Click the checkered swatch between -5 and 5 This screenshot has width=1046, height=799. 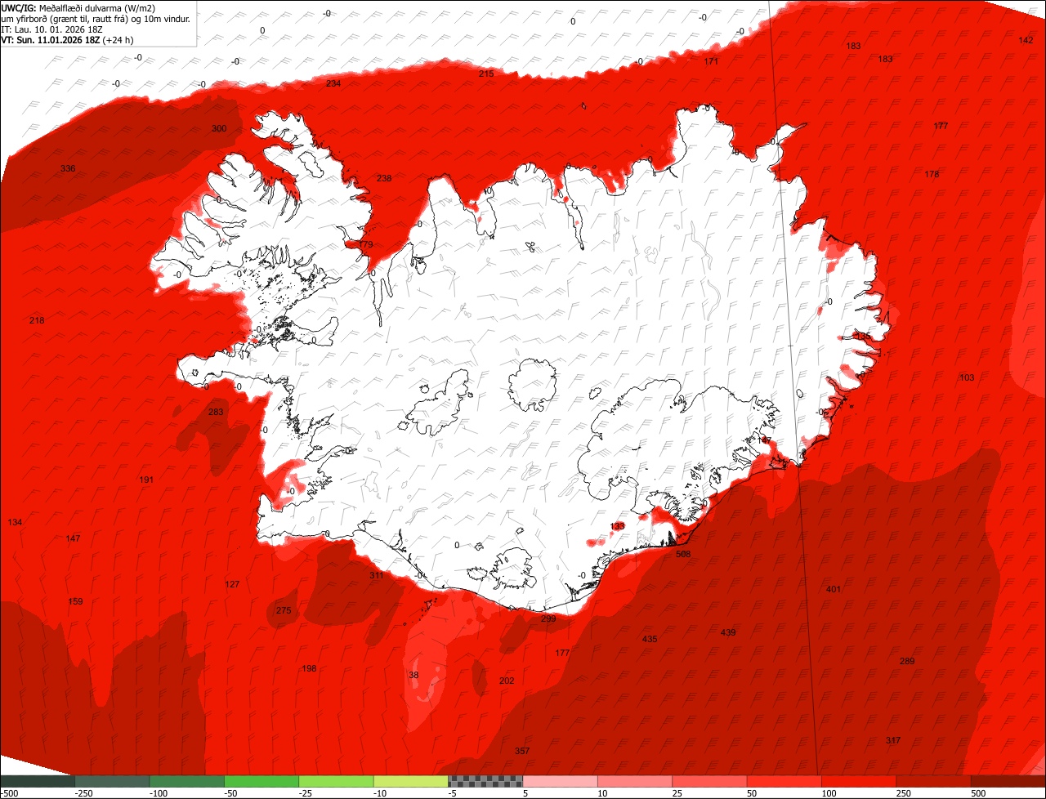pyautogui.click(x=485, y=781)
